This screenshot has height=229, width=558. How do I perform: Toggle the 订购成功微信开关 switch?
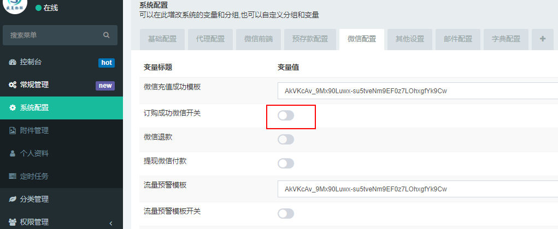click(286, 116)
